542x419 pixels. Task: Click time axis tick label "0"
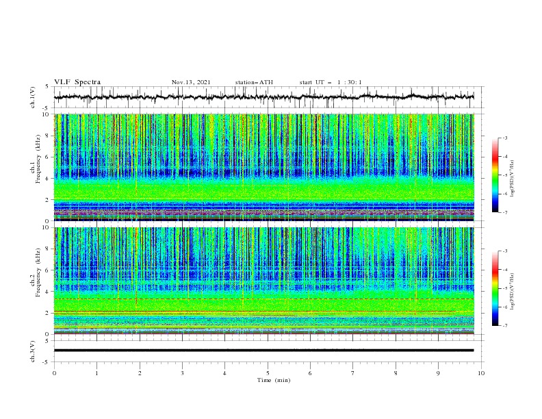click(x=54, y=373)
